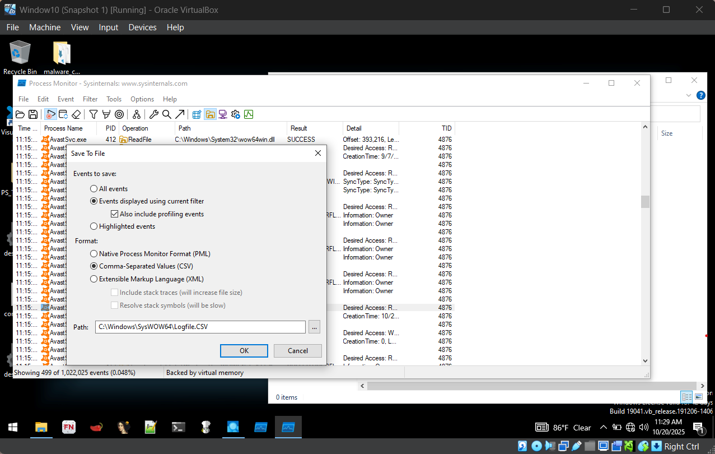The image size is (715, 454).
Task: Open Process Monitor Filter menu
Action: (x=90, y=99)
